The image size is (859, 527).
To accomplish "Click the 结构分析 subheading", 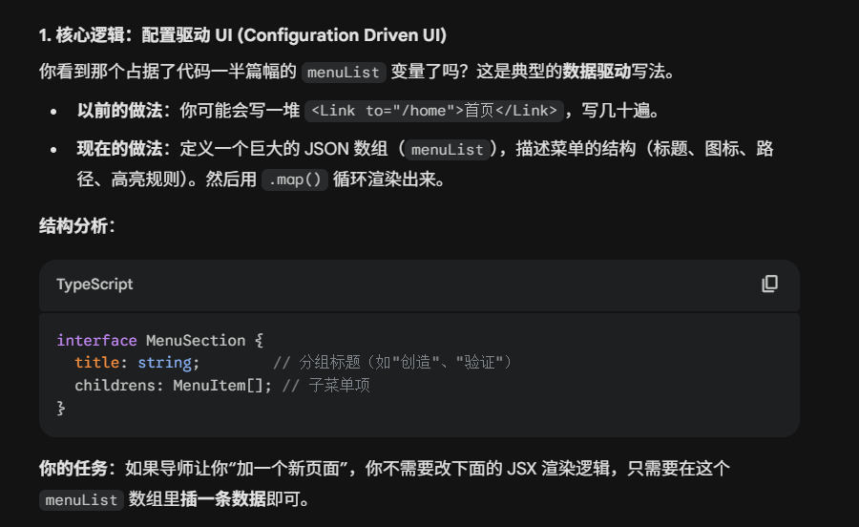I will (77, 225).
